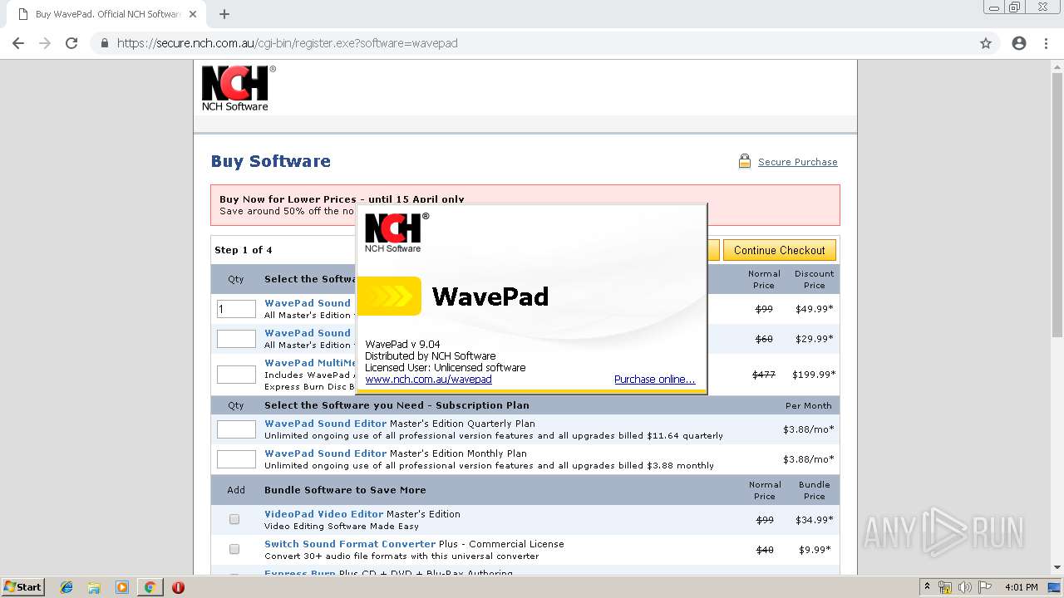Open Windows Explorer folder from taskbar
Viewport: 1064px width, 598px height.
coord(94,587)
